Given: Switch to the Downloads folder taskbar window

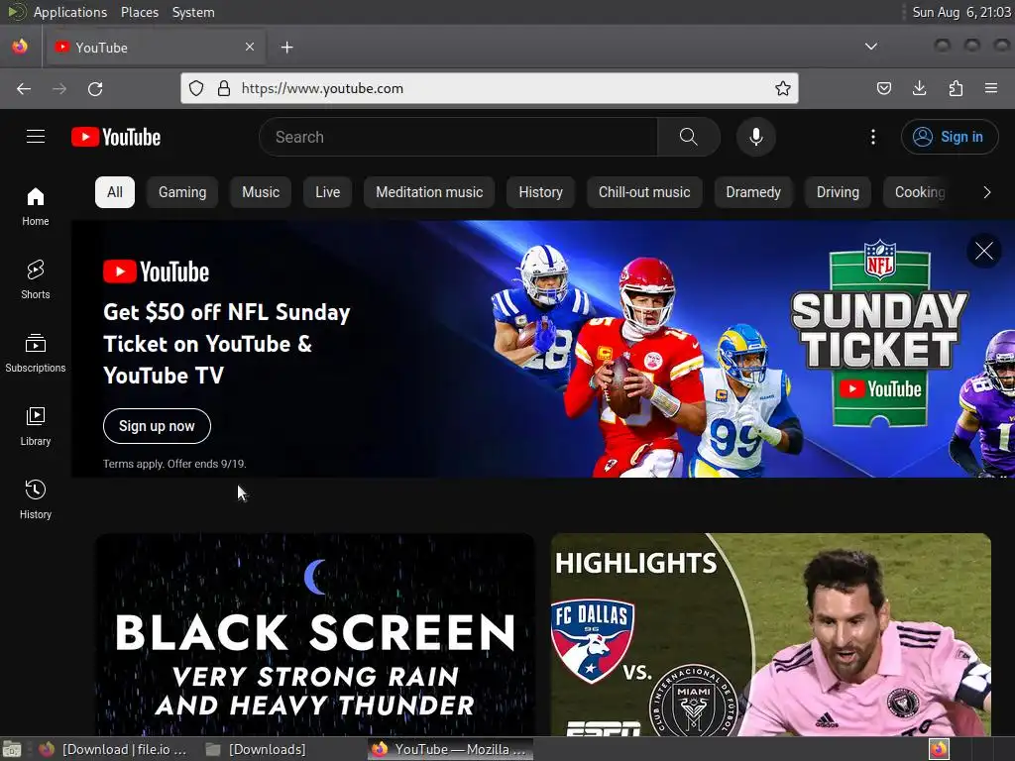Looking at the screenshot, I should (257, 749).
